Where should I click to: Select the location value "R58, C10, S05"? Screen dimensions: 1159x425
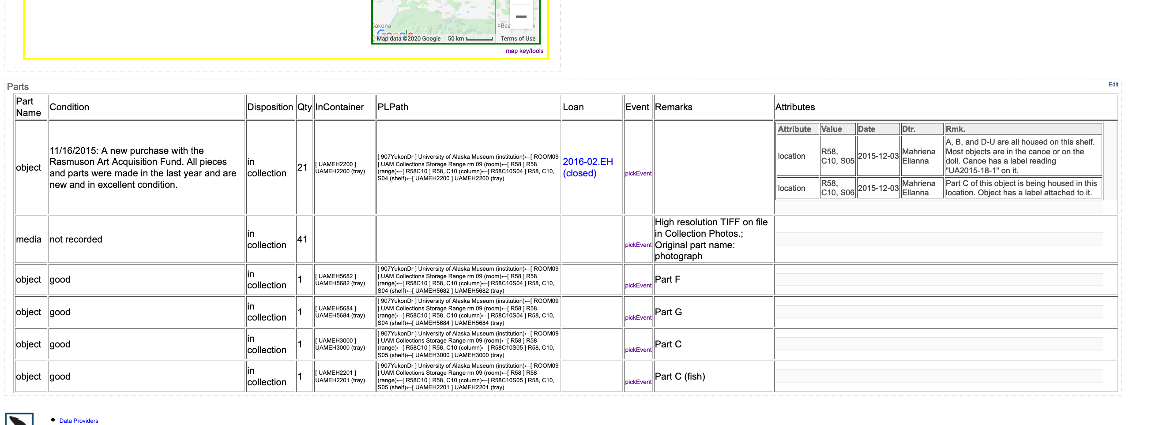tap(838, 157)
